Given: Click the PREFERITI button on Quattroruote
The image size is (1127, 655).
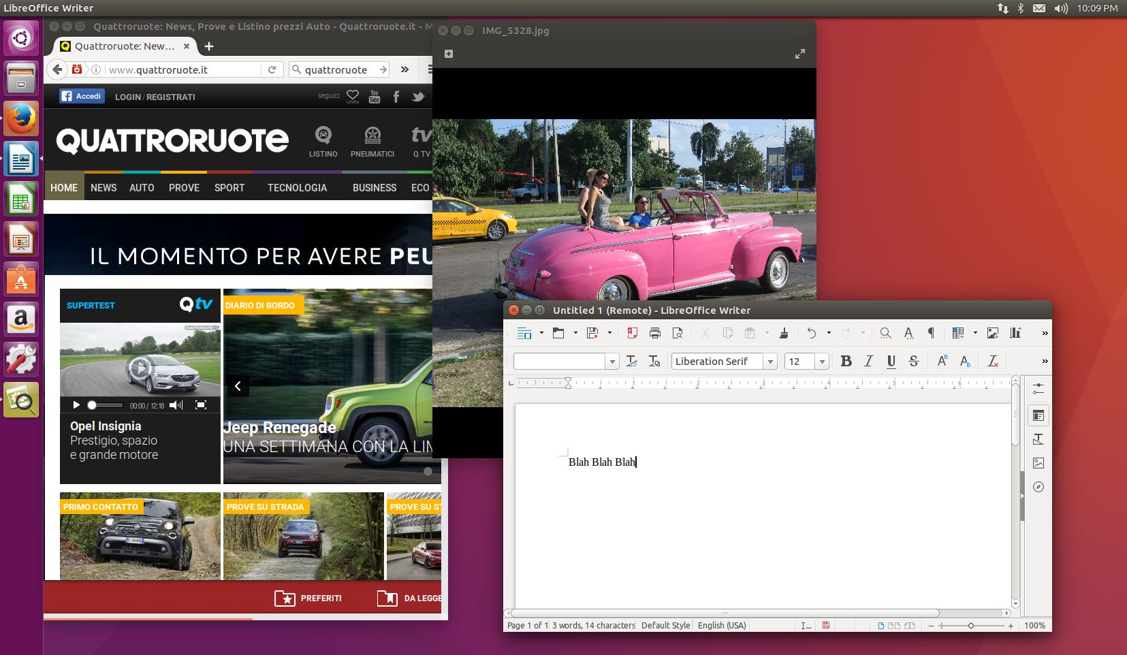Looking at the screenshot, I should (308, 598).
